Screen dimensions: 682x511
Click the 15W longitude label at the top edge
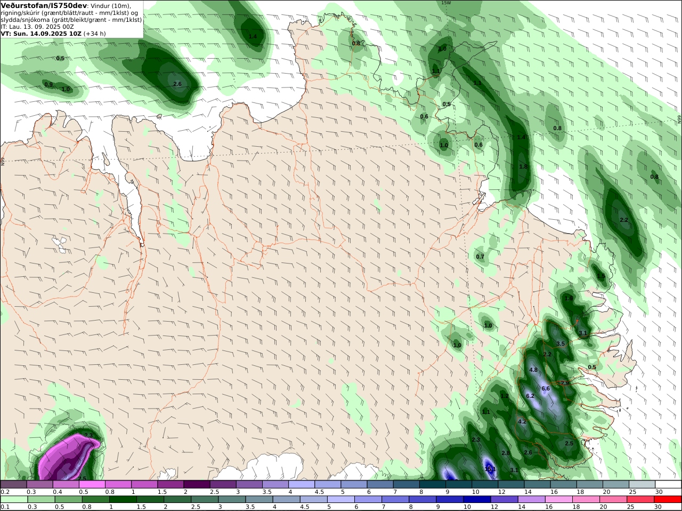pos(446,3)
